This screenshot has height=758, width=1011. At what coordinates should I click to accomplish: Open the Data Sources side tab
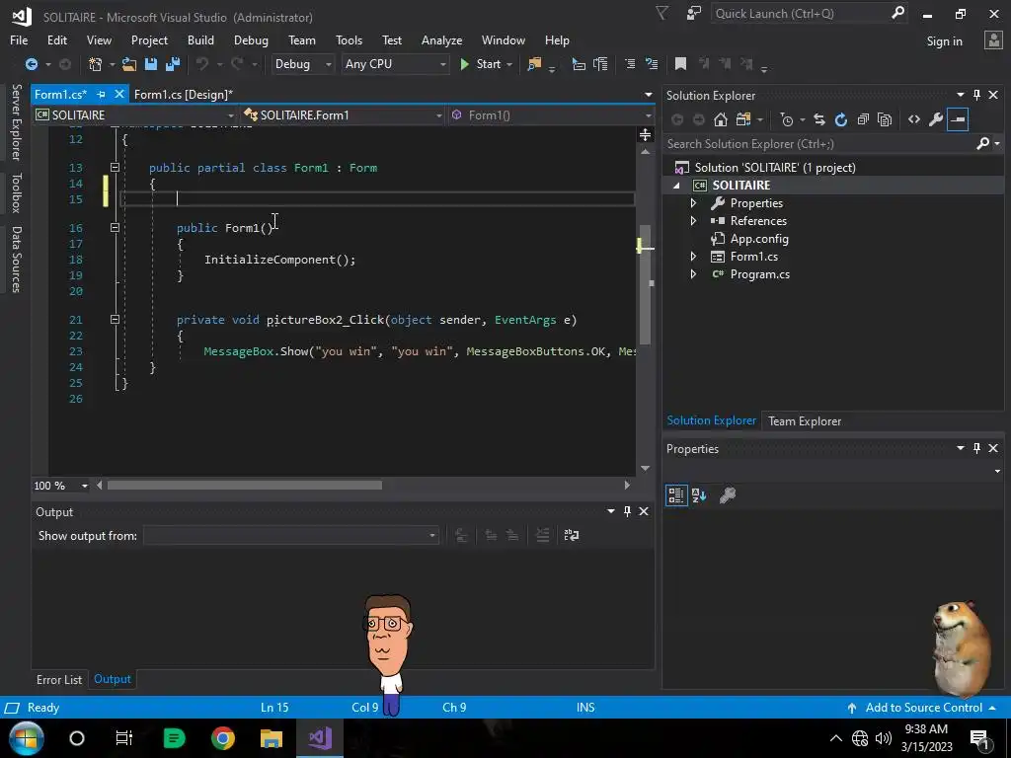tap(17, 260)
